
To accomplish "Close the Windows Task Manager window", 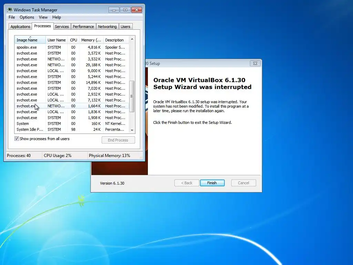I will coord(137,10).
